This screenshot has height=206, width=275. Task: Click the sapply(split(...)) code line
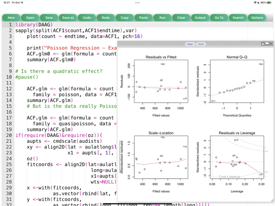[76, 30]
